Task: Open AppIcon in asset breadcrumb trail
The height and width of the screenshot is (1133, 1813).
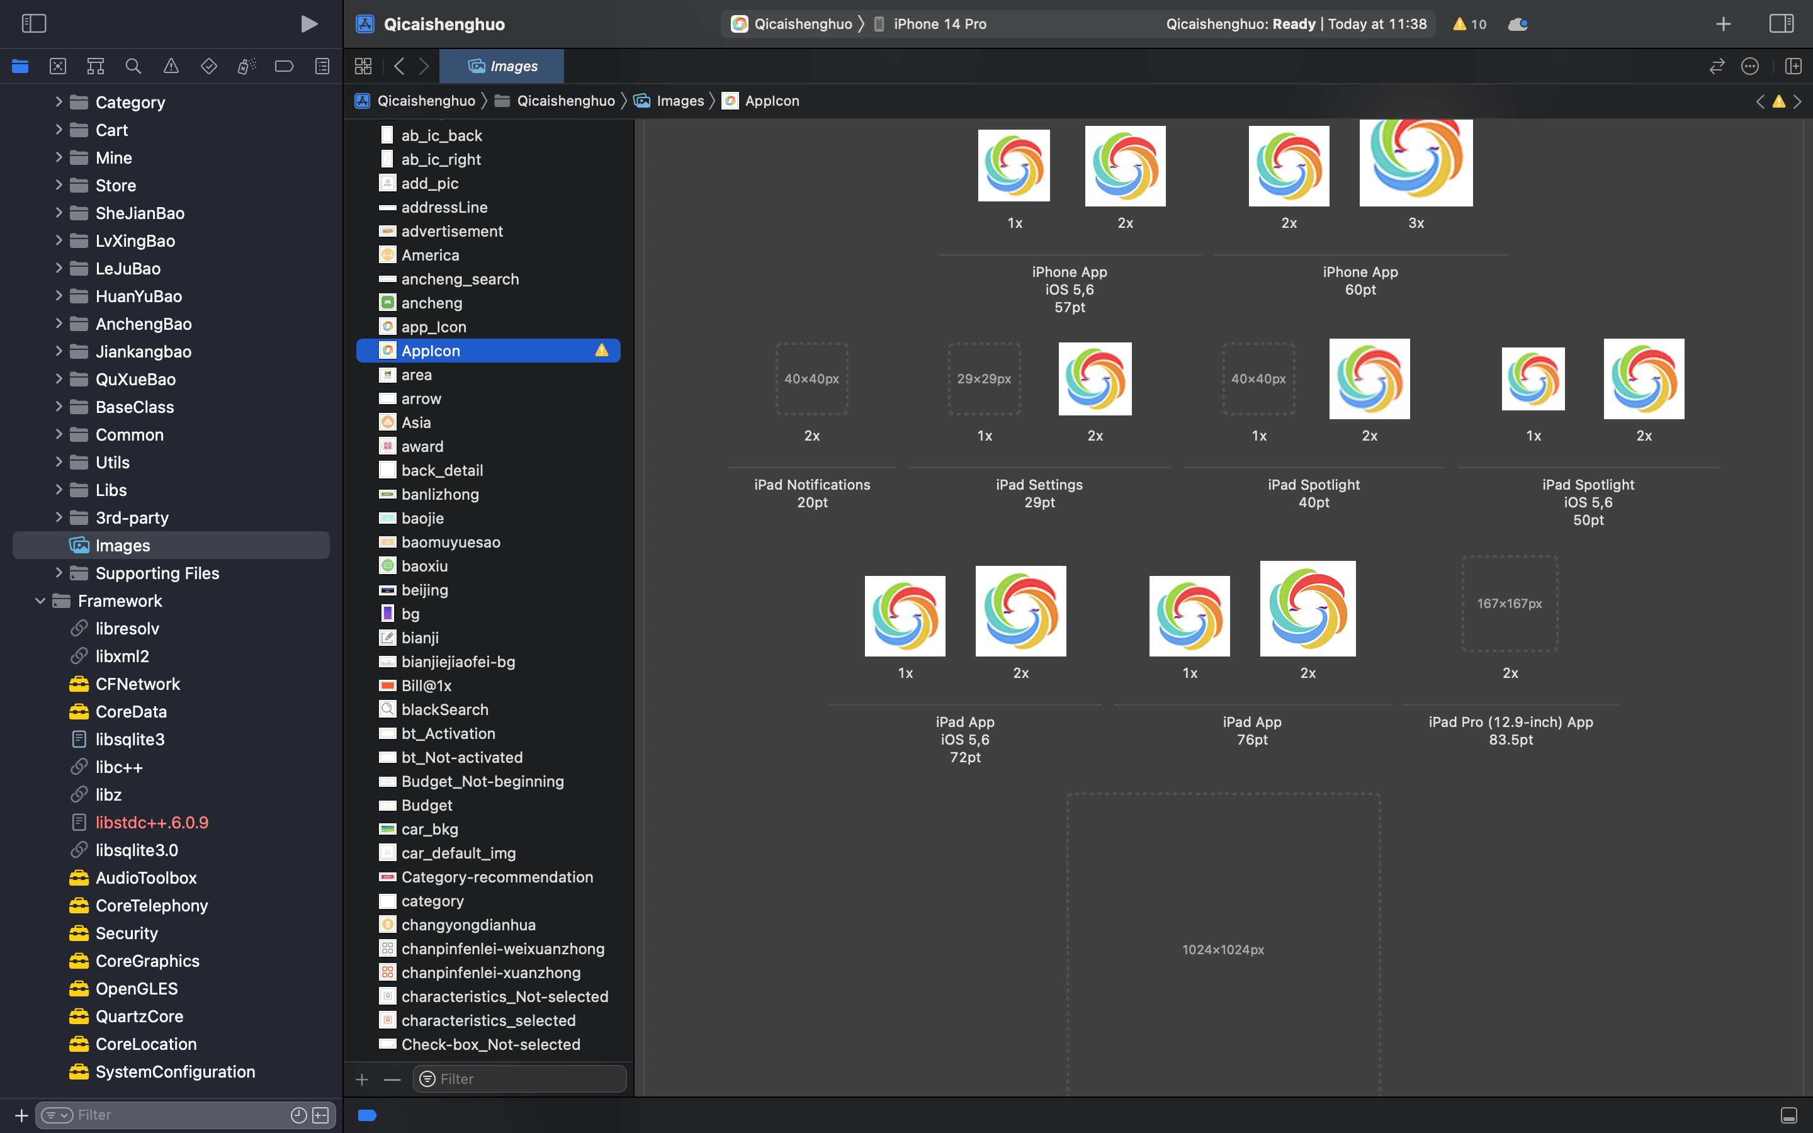Action: [771, 101]
